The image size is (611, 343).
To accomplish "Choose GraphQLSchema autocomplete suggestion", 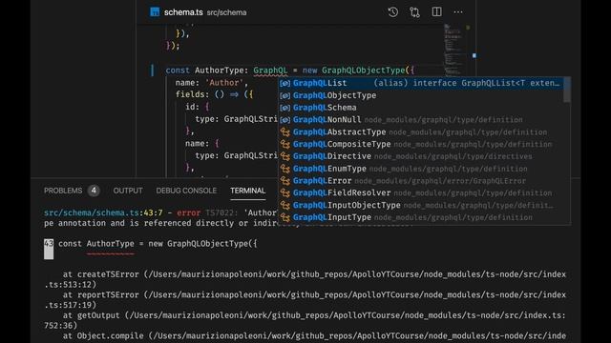I will pyautogui.click(x=421, y=108).
